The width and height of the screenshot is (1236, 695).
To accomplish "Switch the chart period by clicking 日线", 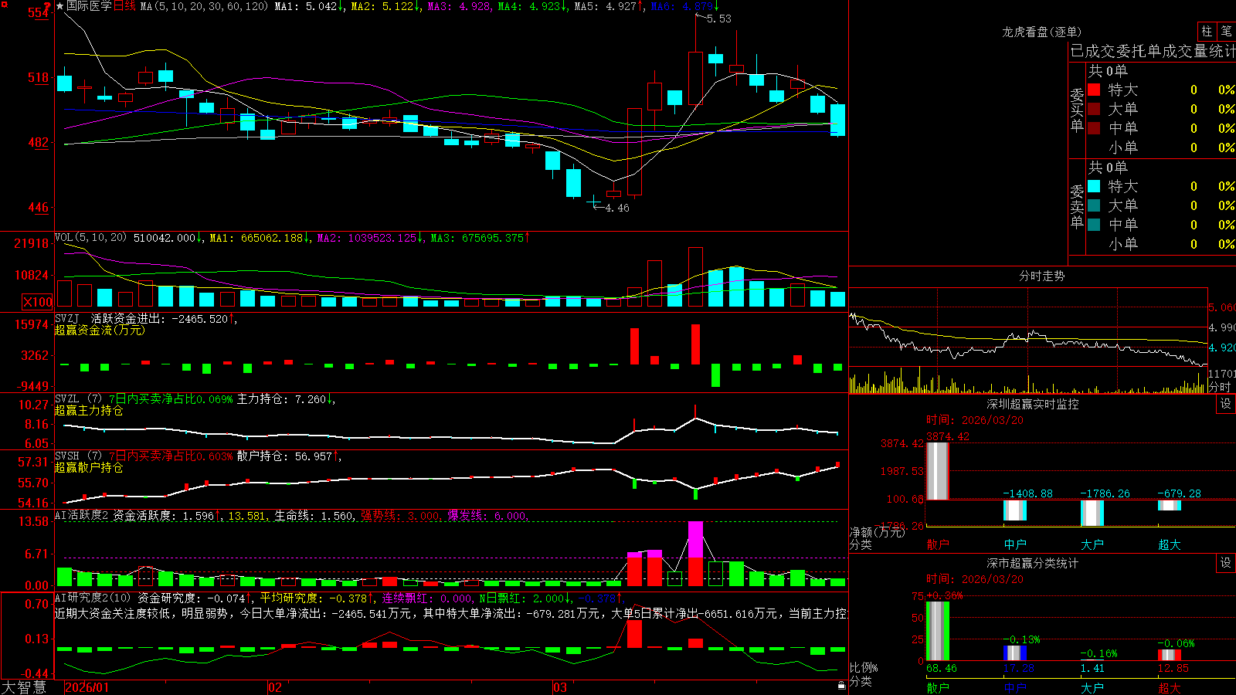I will [124, 6].
